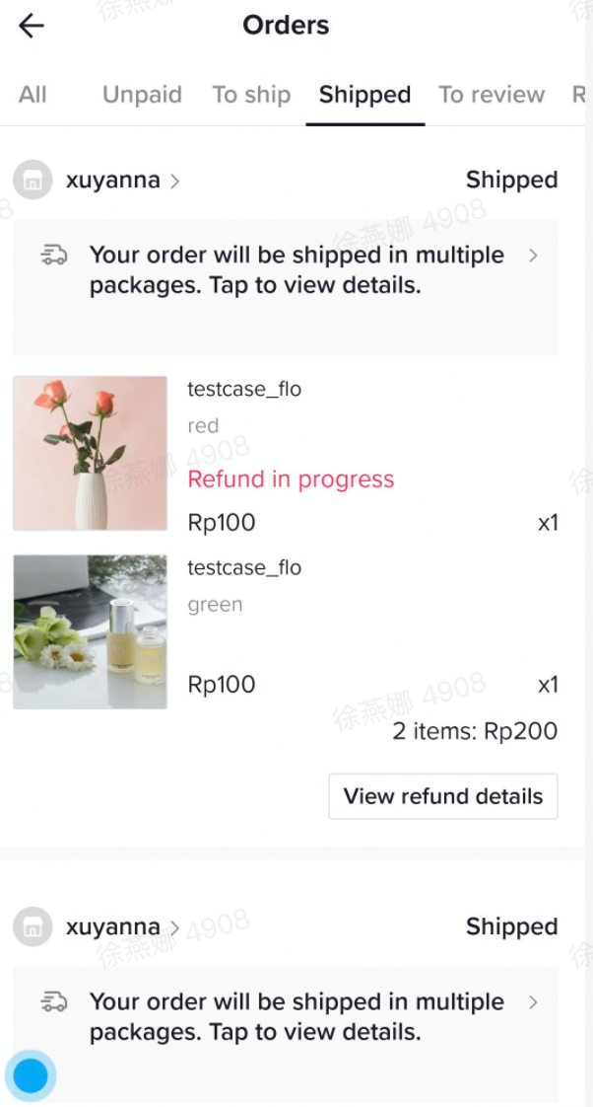Click View refund details button
The image size is (593, 1107).
[443, 796]
